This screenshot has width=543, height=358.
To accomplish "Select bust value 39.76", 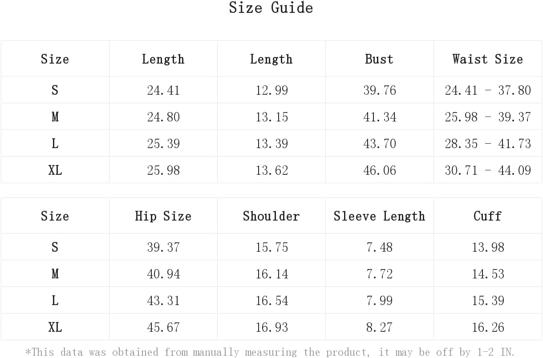I will click(379, 90).
